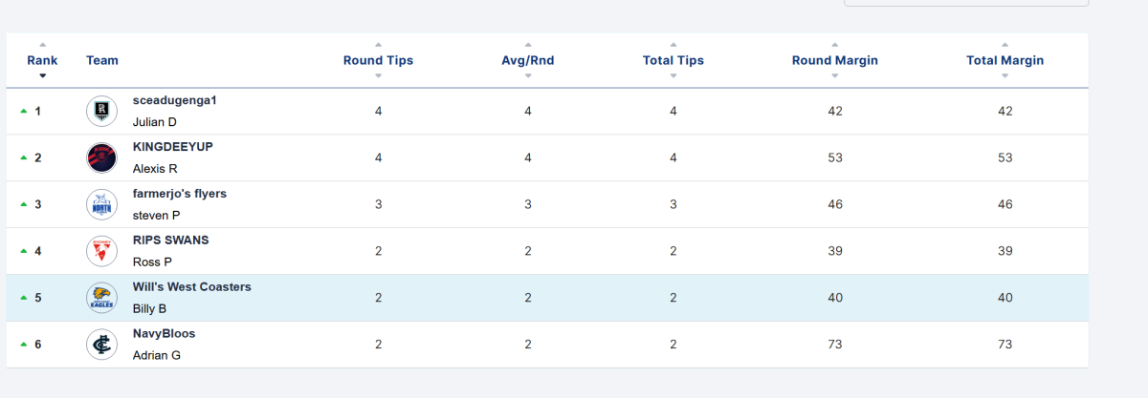1148x398 pixels.
Task: Sort table by Round Tips column
Action: point(378,60)
